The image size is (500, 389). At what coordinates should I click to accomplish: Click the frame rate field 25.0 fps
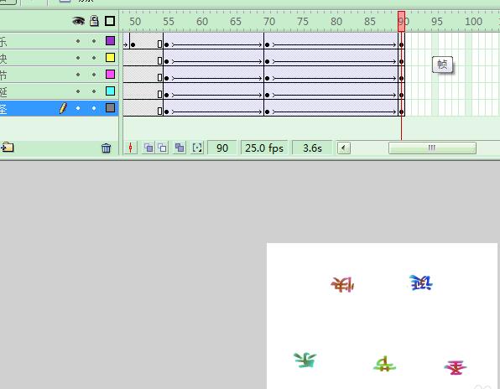(264, 148)
